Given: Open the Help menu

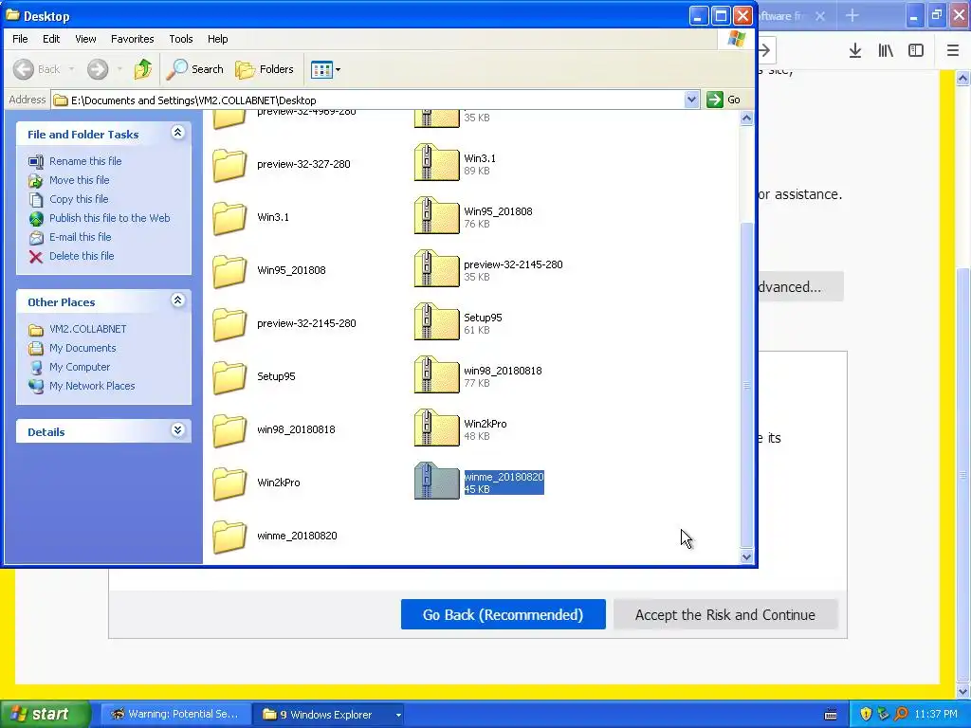Looking at the screenshot, I should point(217,39).
